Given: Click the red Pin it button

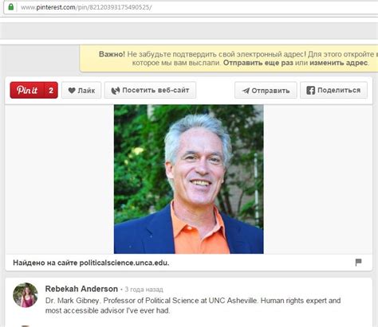Looking at the screenshot, I should 27,90.
